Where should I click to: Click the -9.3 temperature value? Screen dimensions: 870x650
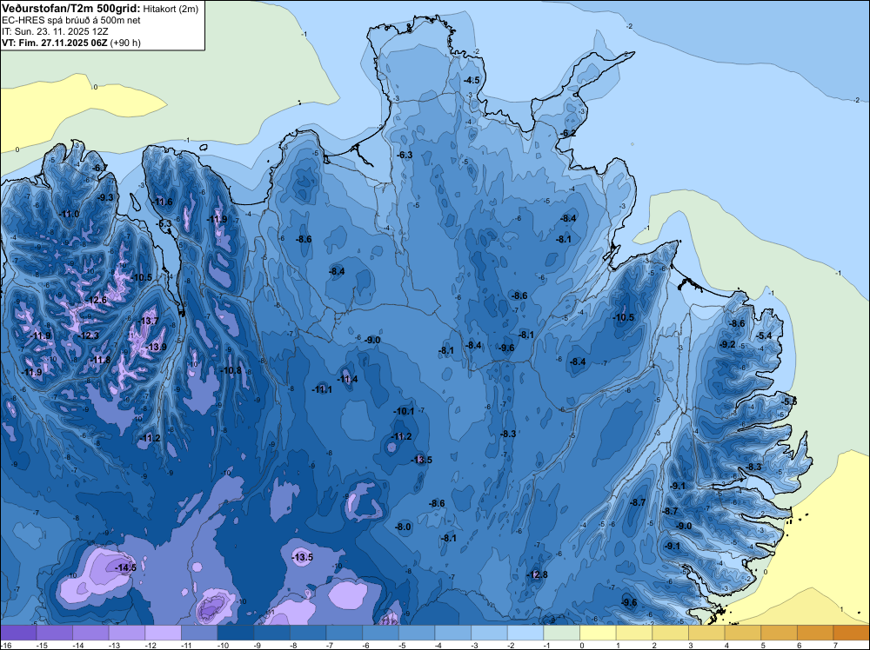[105, 197]
